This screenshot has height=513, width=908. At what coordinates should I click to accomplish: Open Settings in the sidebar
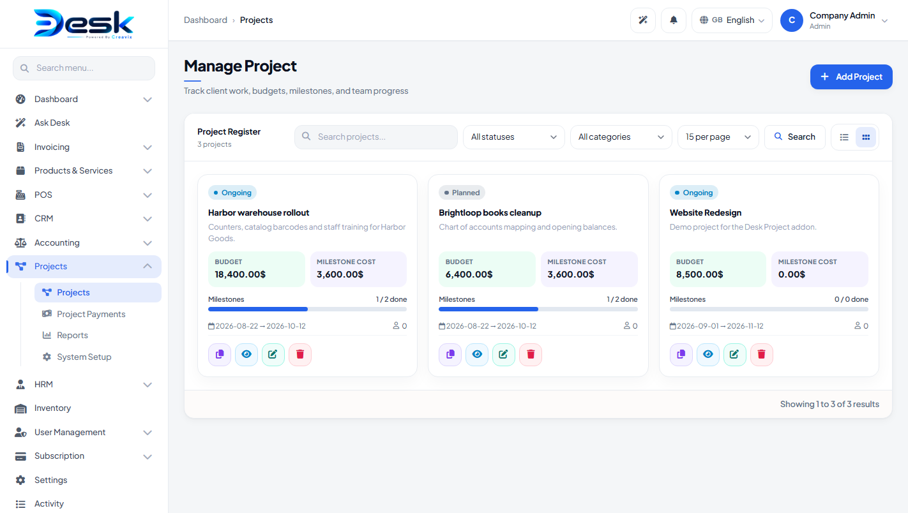(84, 480)
